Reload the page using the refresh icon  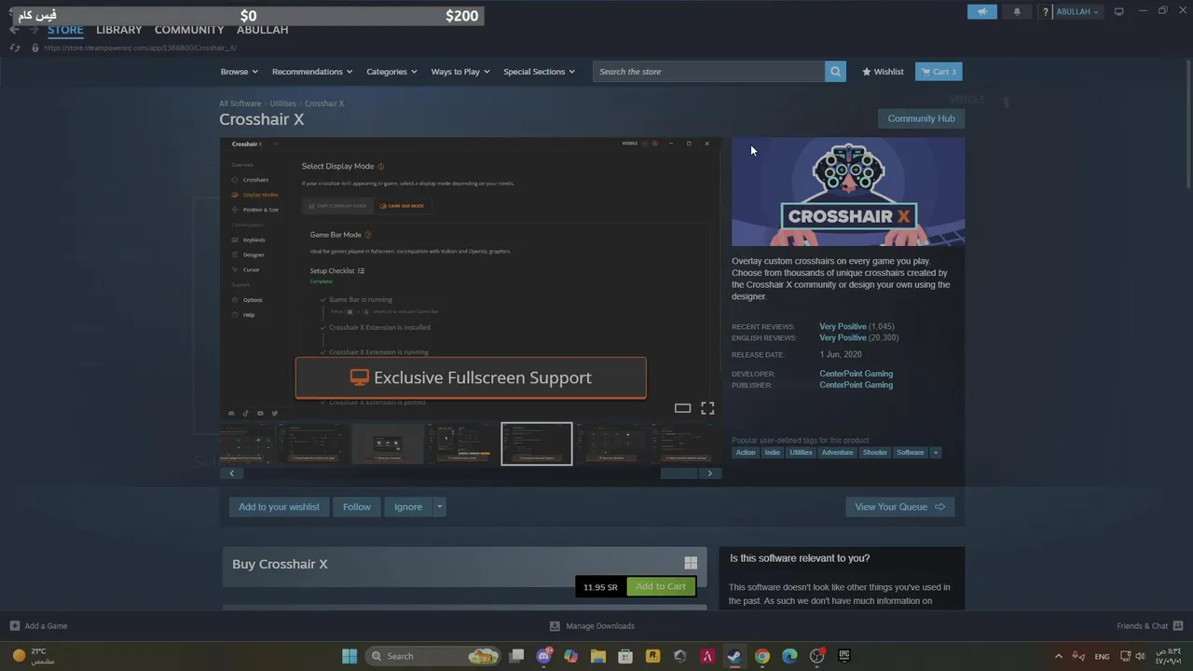point(15,48)
